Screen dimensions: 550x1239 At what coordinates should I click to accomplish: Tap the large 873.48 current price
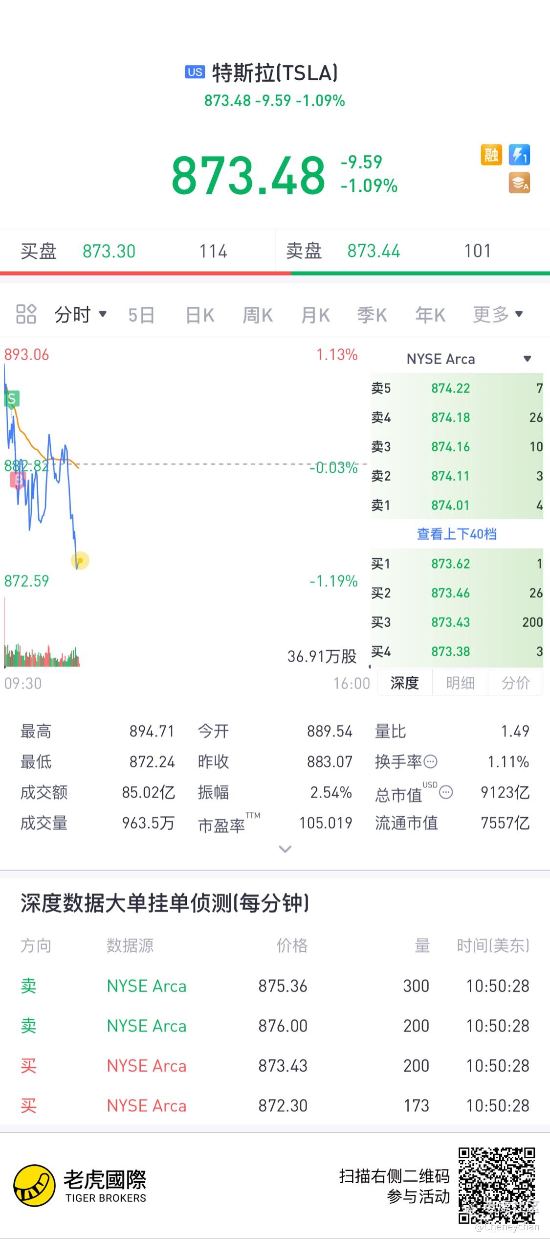point(248,175)
